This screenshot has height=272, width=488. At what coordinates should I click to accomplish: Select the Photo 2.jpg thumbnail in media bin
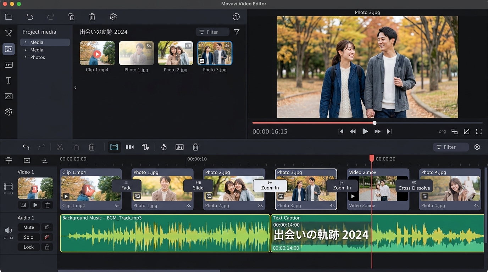tap(176, 53)
